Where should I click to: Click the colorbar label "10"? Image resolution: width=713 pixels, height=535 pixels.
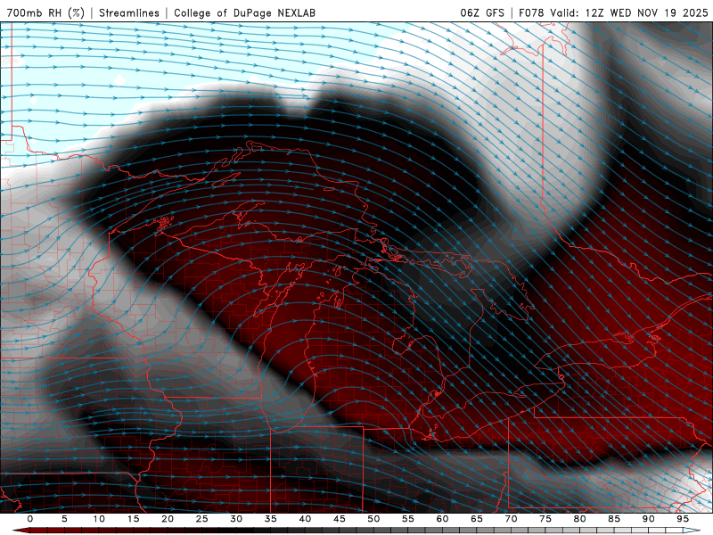point(99,519)
